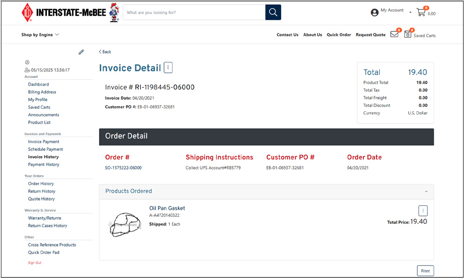Open the shopping cart icon
The height and width of the screenshot is (278, 464).
click(421, 13)
